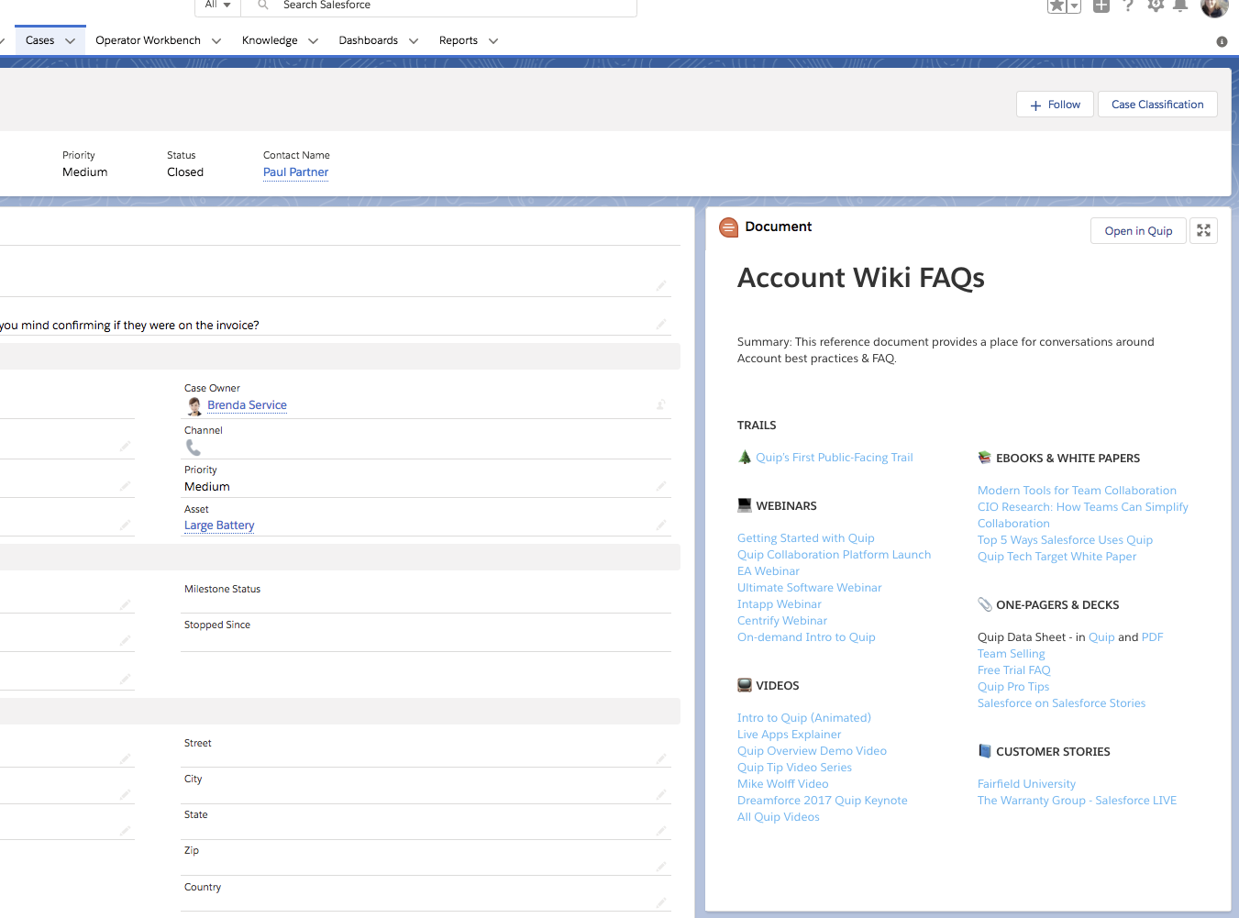Open the Brenda Service owner link

pos(247,404)
